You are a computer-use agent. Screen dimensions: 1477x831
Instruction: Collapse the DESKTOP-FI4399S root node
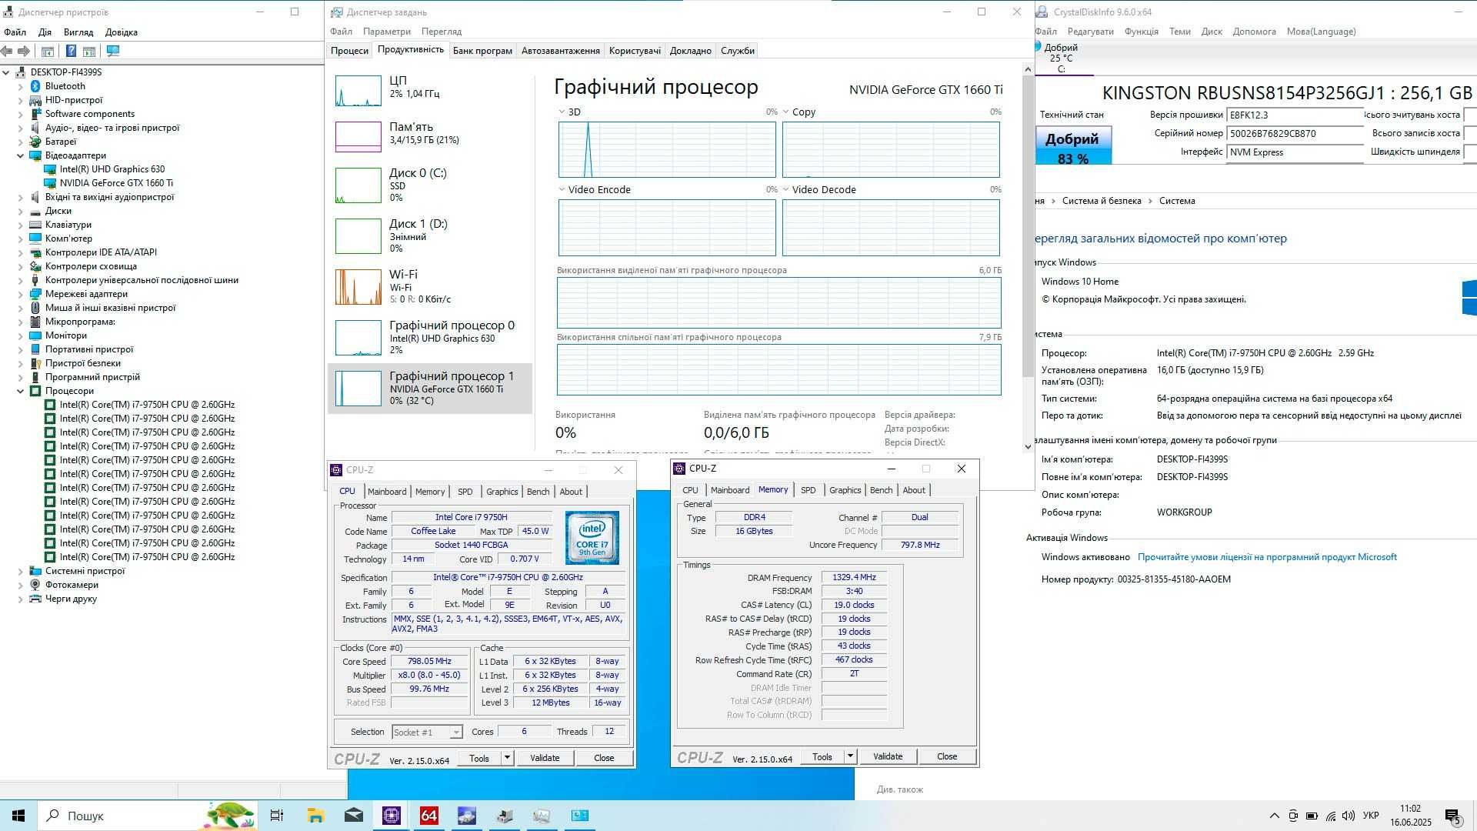(x=6, y=72)
